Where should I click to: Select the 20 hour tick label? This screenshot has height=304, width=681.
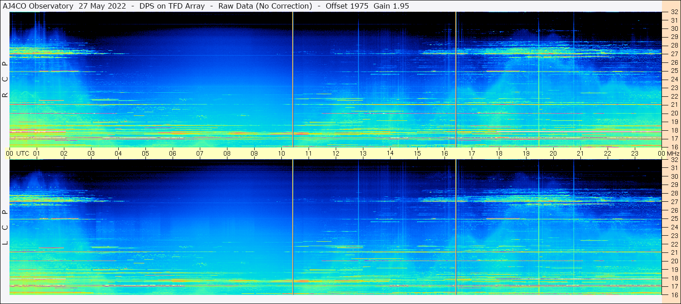[x=553, y=153]
